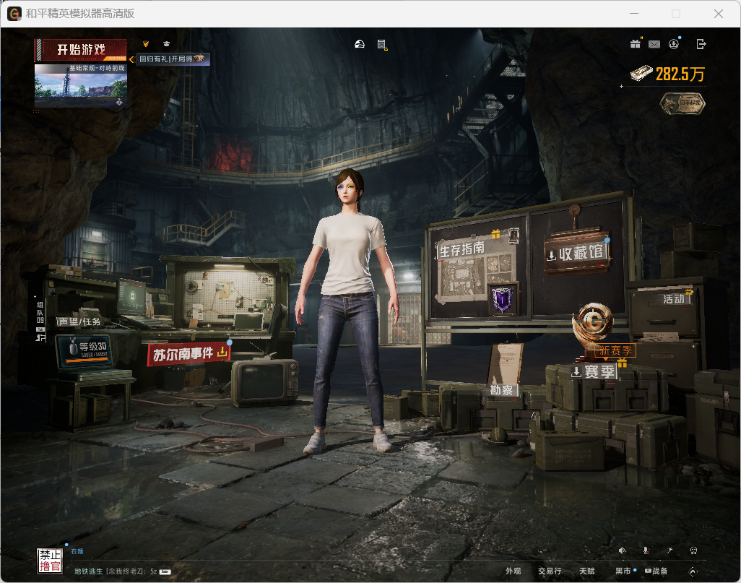
Task: Open the 外观 appearance tab
Action: [x=513, y=571]
